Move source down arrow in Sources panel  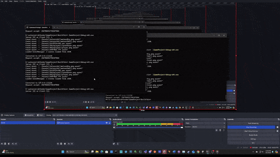[72, 144]
